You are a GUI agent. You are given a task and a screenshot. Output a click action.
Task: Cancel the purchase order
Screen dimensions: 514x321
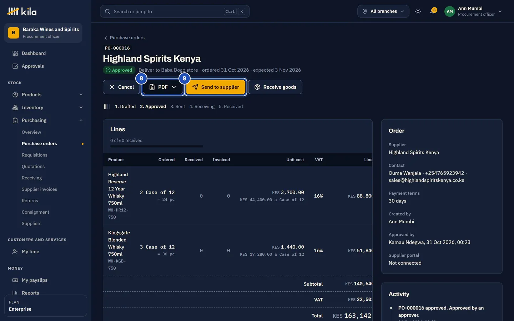[121, 87]
